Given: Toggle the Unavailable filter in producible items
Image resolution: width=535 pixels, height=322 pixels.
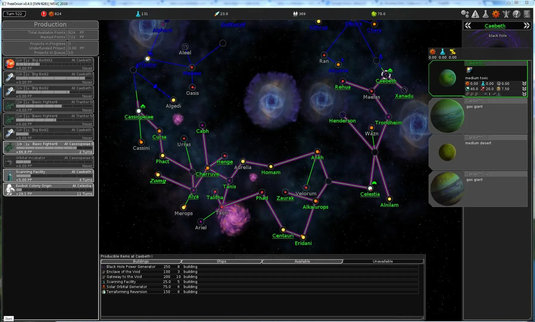Looking at the screenshot, I should (383, 261).
